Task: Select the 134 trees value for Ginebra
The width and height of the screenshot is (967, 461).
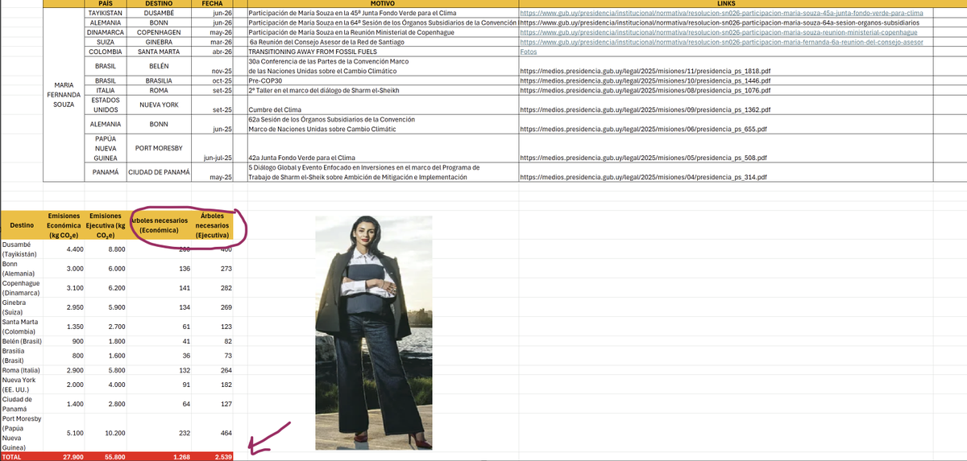Action: pyautogui.click(x=159, y=307)
